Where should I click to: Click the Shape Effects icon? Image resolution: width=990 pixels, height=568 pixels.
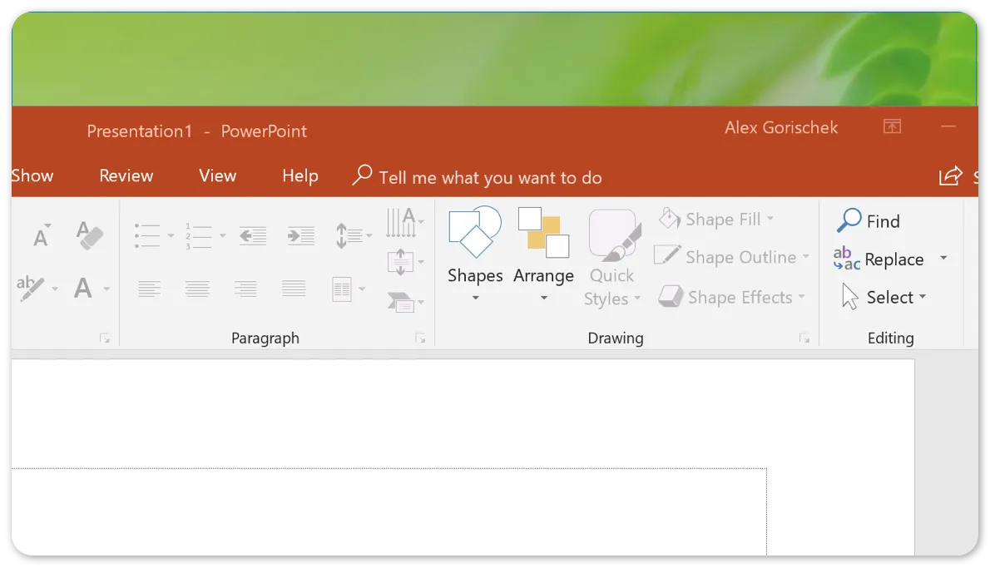[x=670, y=296]
